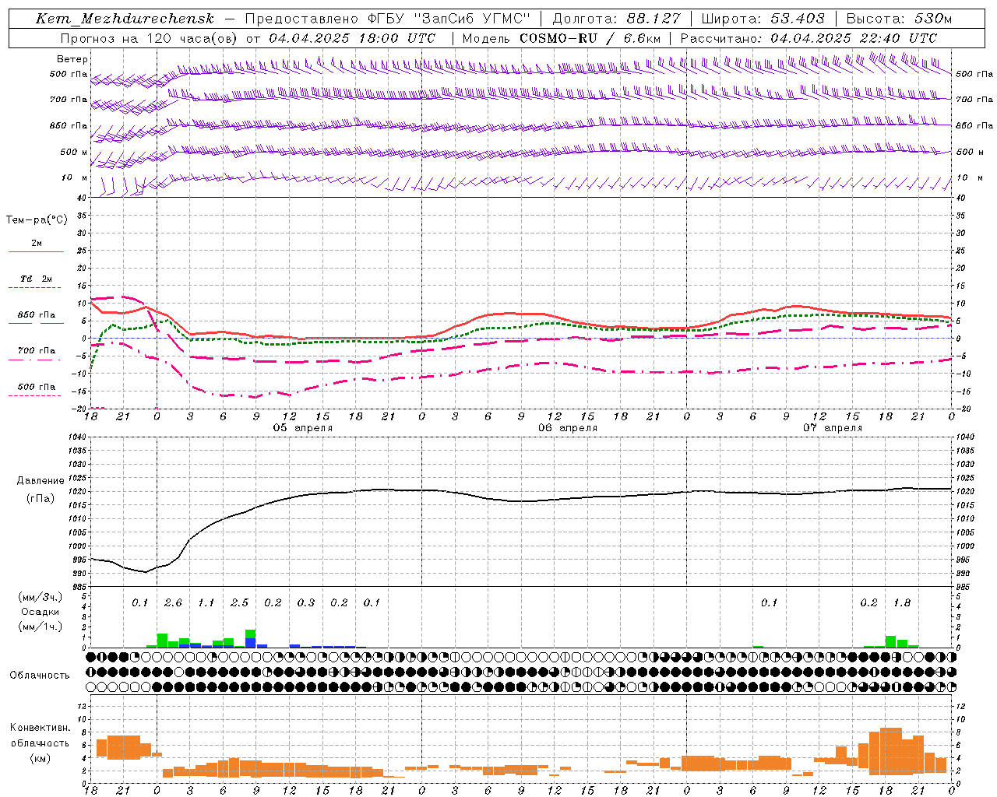Click the date label 05 апреля

click(x=302, y=428)
